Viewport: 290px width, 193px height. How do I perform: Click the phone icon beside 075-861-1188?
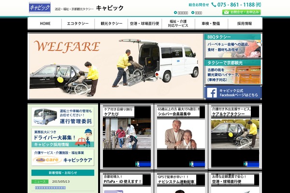click(x=214, y=5)
